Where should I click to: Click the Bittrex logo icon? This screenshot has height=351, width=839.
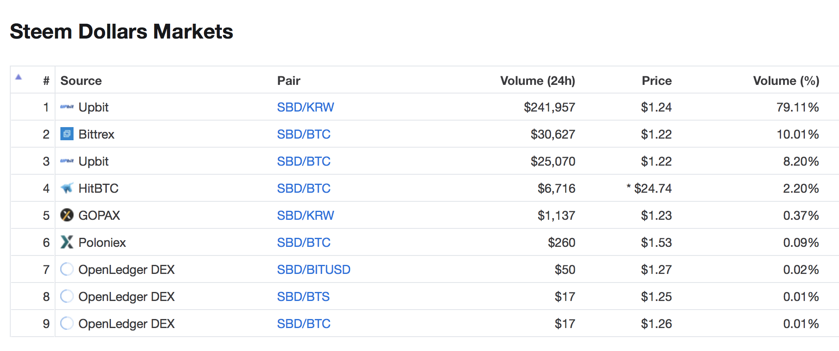(x=67, y=134)
